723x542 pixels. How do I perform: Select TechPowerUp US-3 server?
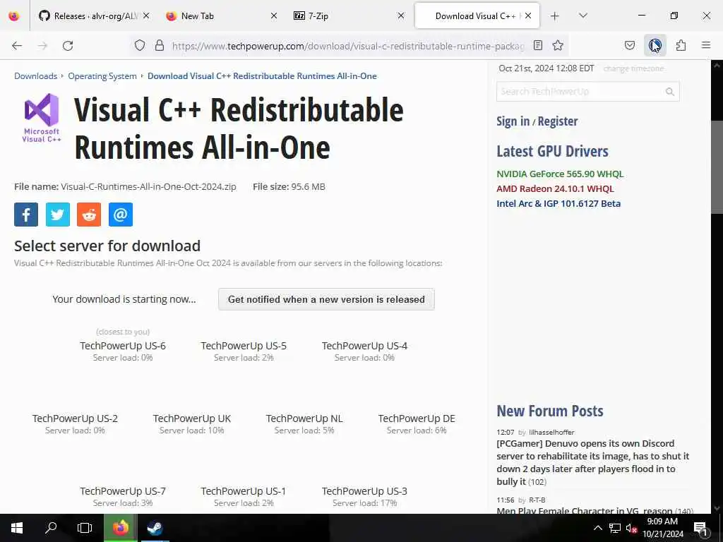[364, 496]
